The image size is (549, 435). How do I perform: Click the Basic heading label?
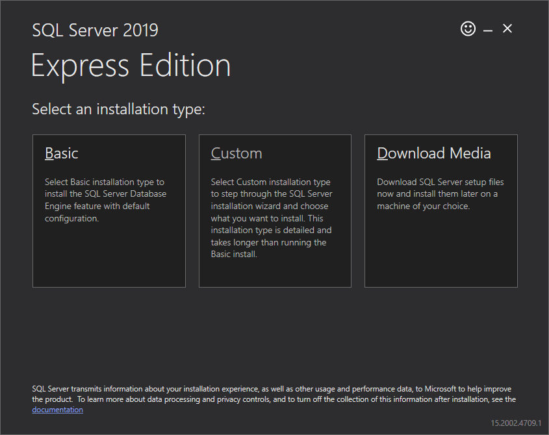[x=61, y=153]
